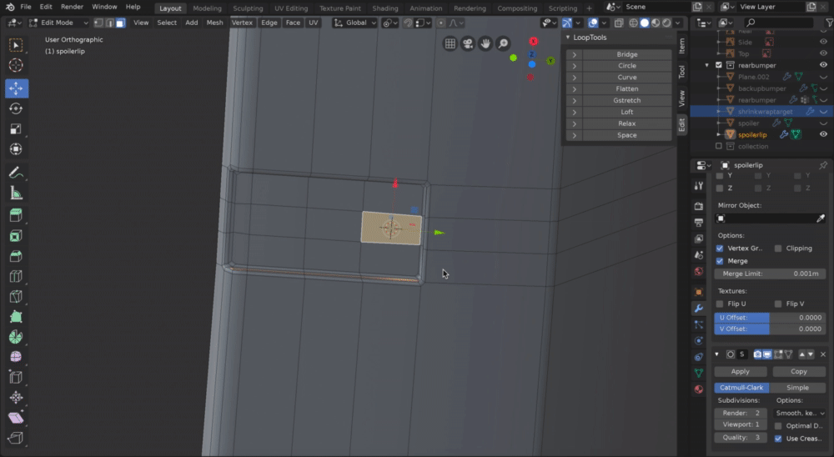Select the Simple subdivision type button
The image size is (834, 457).
tap(797, 388)
